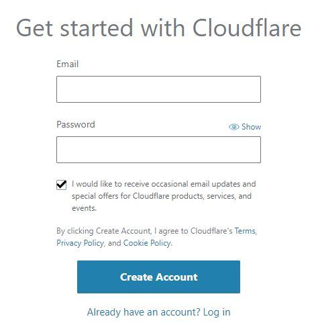Uncheck the email updates checkbox
Screen dimensions: 314x335
pyautogui.click(x=61, y=185)
